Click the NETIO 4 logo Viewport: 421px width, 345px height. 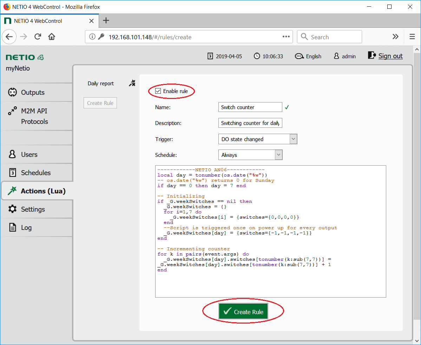point(25,57)
